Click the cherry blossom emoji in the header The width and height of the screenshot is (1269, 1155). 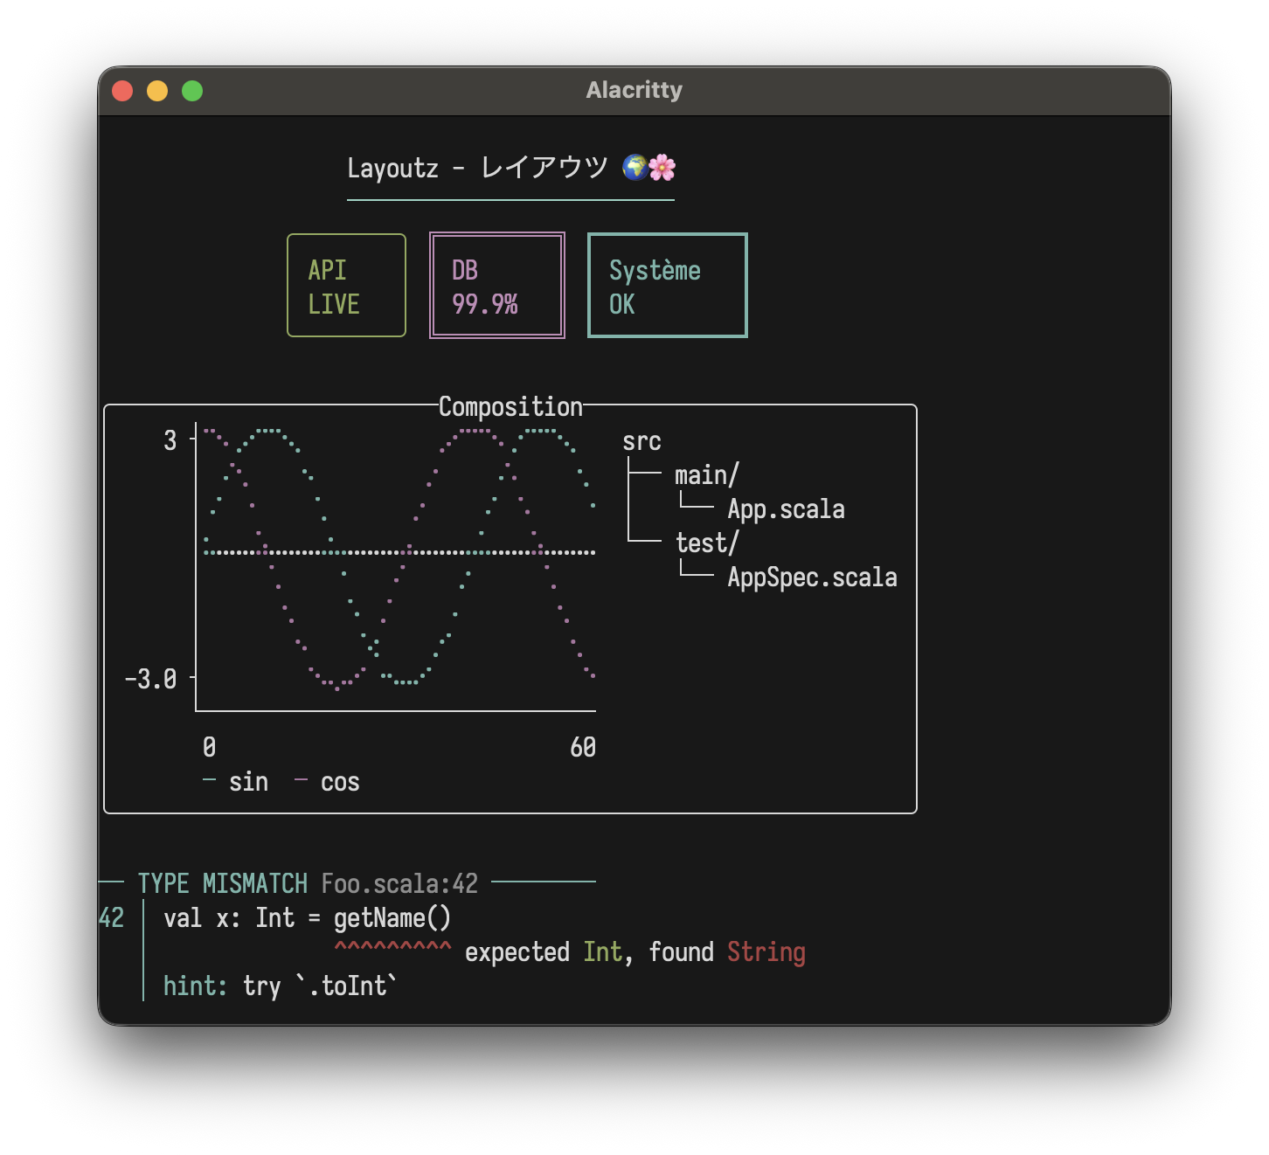662,167
